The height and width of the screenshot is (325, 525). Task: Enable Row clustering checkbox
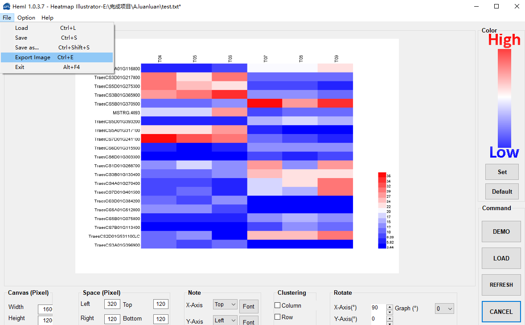[278, 317]
